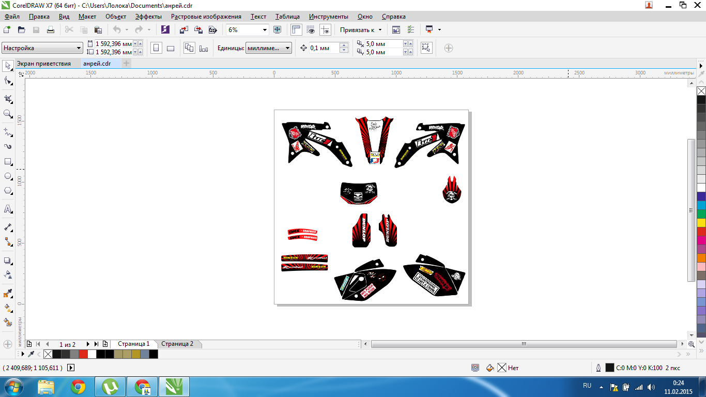Toggle apply layout to all pages
Screen dimensions: 706x397
tap(189, 48)
